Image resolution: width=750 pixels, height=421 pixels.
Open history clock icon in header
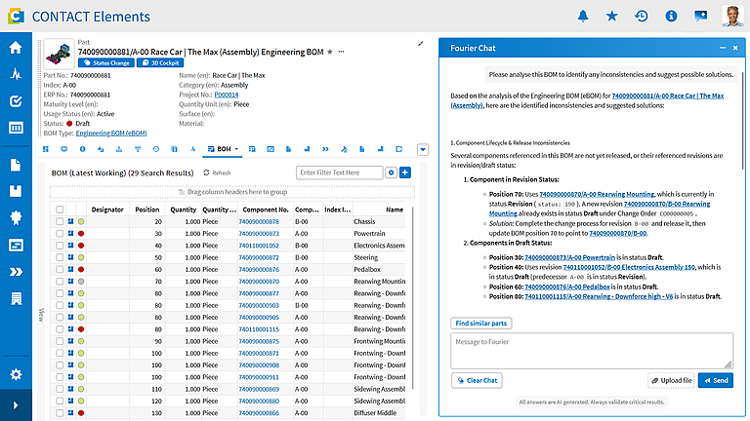[x=642, y=17]
